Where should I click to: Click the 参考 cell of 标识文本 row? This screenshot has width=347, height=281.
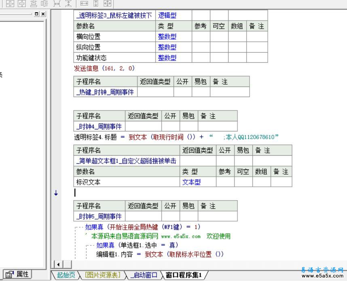[x=225, y=182]
